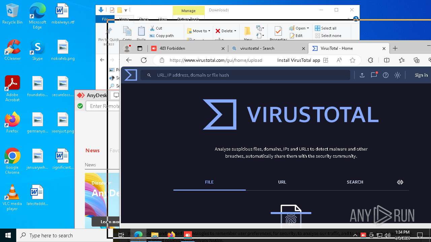Click the Properties checkmark icon in ribbon
Image resolution: width=431 pixels, height=242 pixels.
tap(278, 31)
